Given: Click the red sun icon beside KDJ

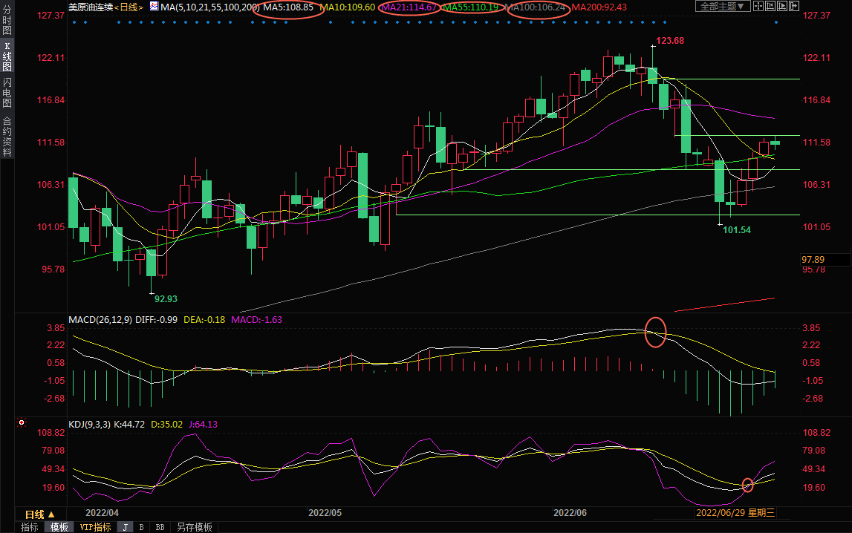Looking at the screenshot, I should (22, 423).
